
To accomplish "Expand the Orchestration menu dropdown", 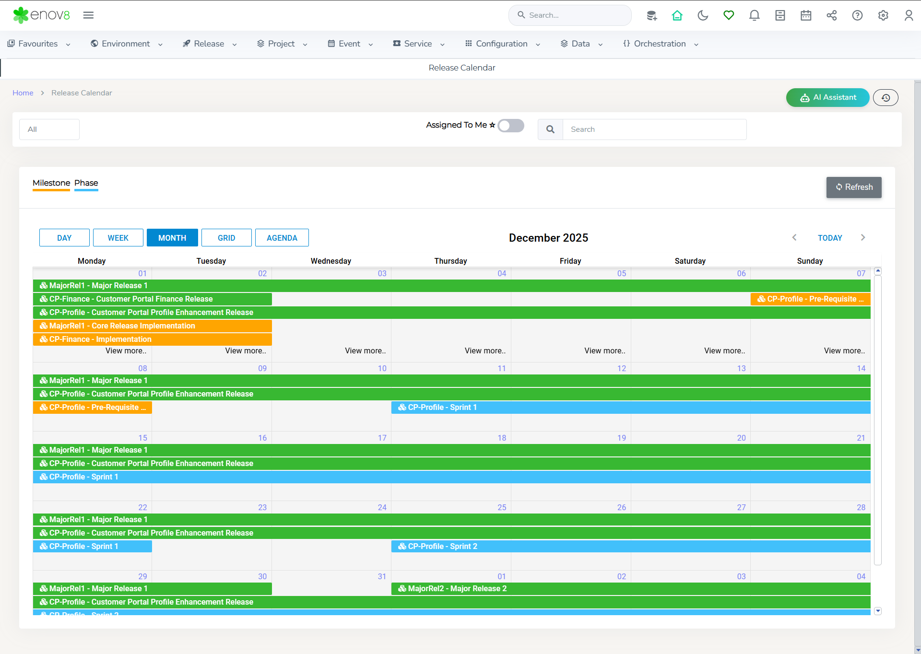I will pos(660,44).
